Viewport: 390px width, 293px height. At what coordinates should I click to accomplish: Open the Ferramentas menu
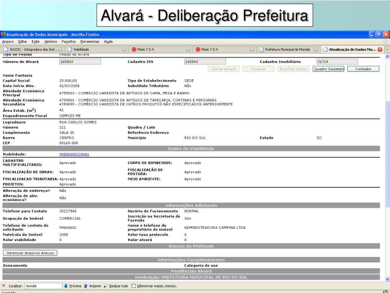[90, 42]
